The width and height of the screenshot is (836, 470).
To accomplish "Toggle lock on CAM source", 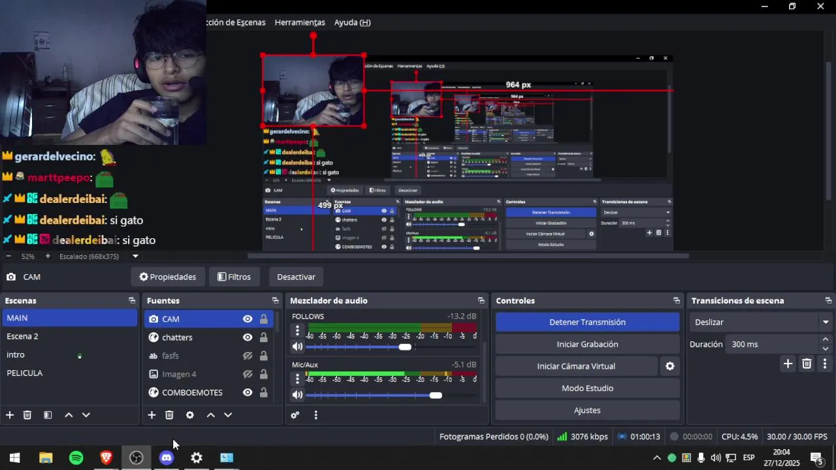I will point(263,319).
